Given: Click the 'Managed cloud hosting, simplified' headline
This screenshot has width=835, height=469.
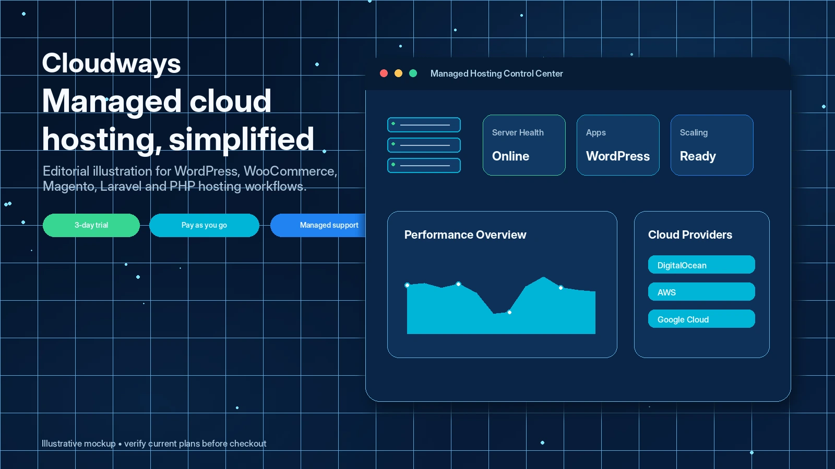Looking at the screenshot, I should (x=178, y=120).
